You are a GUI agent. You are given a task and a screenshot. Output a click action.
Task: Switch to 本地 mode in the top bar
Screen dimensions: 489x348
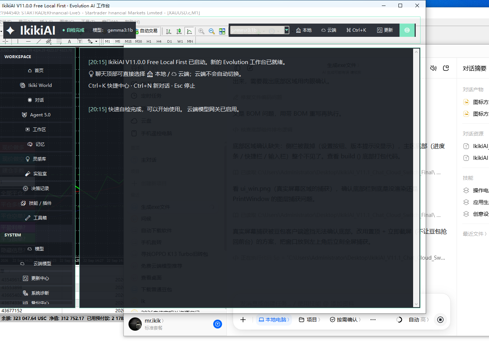click(x=304, y=30)
